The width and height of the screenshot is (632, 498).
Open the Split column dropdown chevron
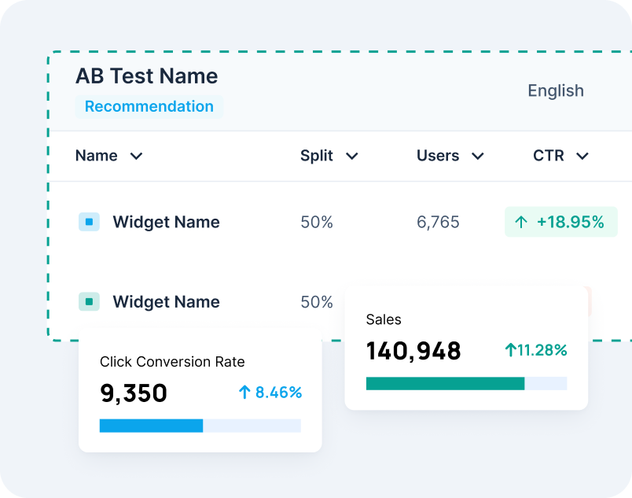(352, 157)
